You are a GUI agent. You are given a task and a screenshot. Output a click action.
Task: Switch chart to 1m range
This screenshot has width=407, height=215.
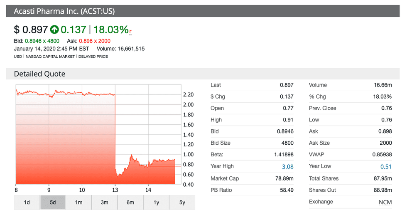(x=78, y=202)
